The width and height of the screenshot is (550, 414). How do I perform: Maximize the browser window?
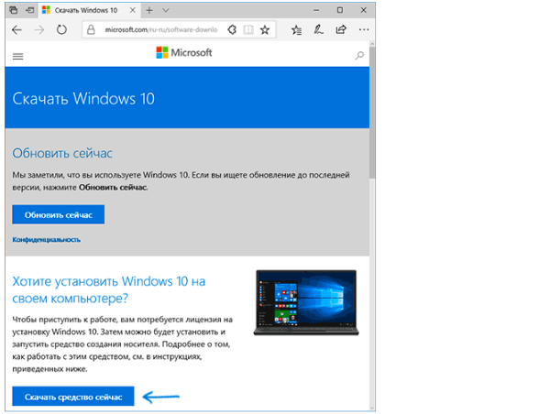coord(340,10)
